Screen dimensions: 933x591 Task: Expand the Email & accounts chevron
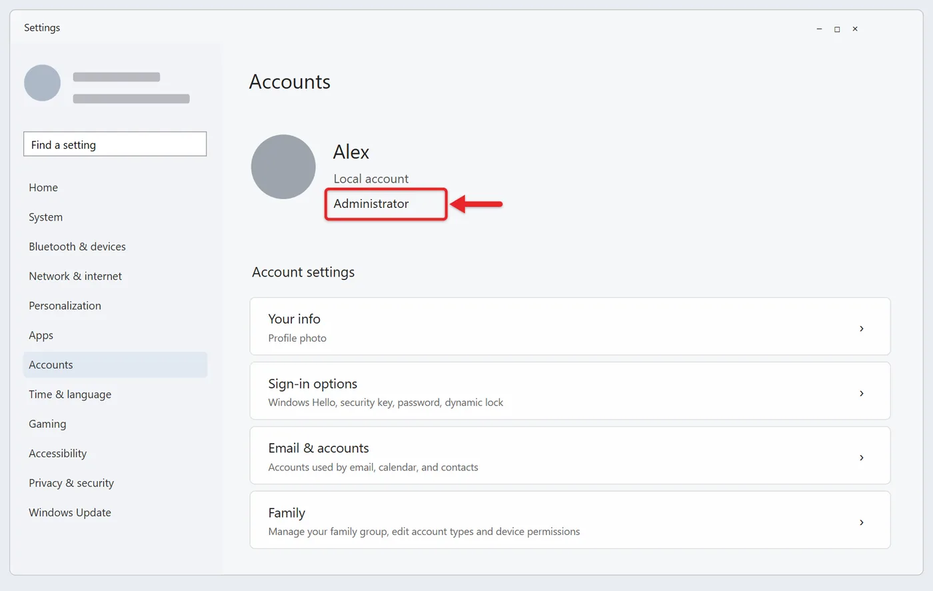(x=862, y=458)
